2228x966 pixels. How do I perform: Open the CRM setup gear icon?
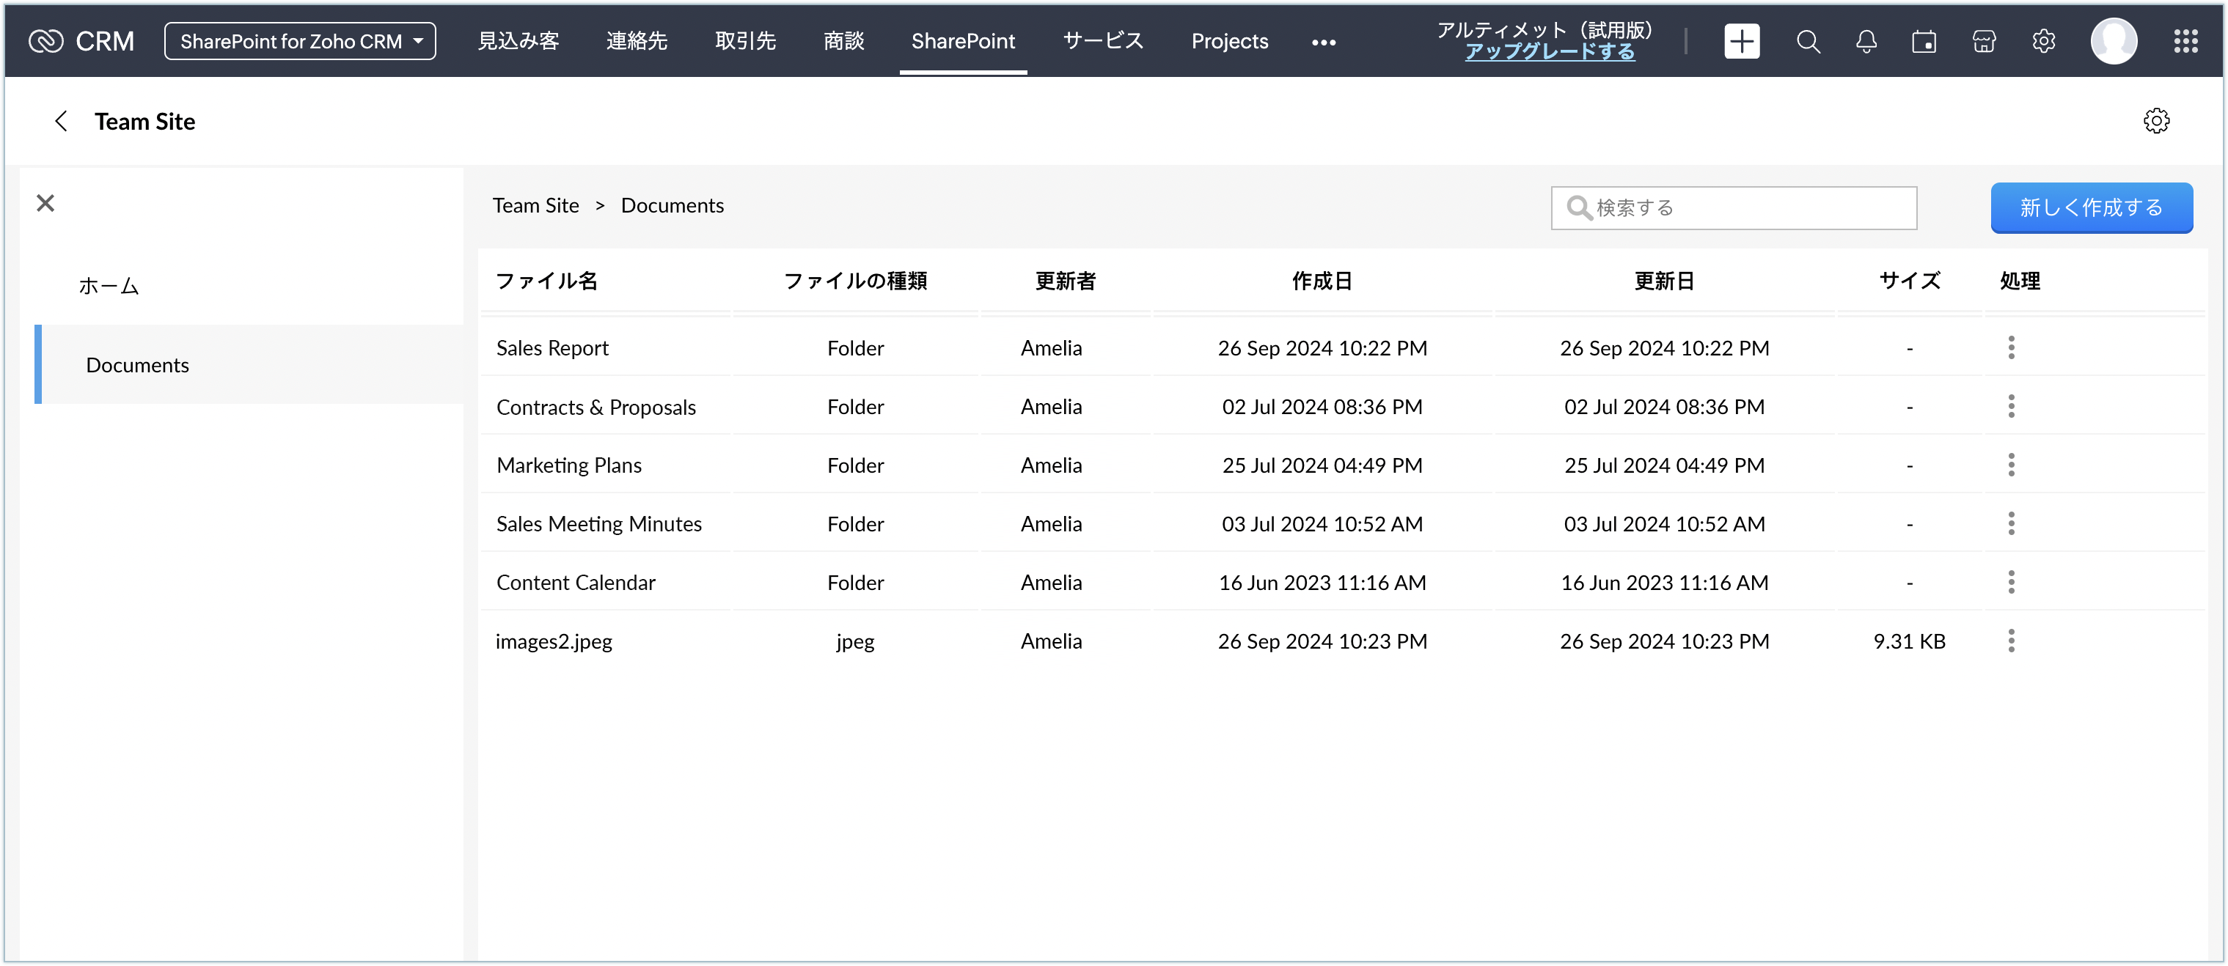tap(2044, 42)
